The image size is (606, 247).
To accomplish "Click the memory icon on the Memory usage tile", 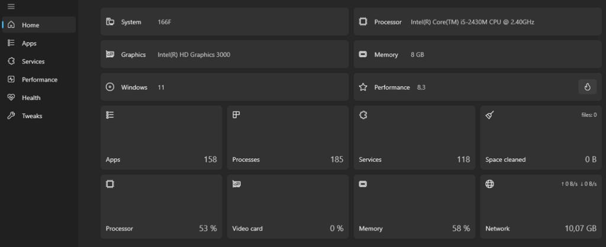I will [363, 184].
